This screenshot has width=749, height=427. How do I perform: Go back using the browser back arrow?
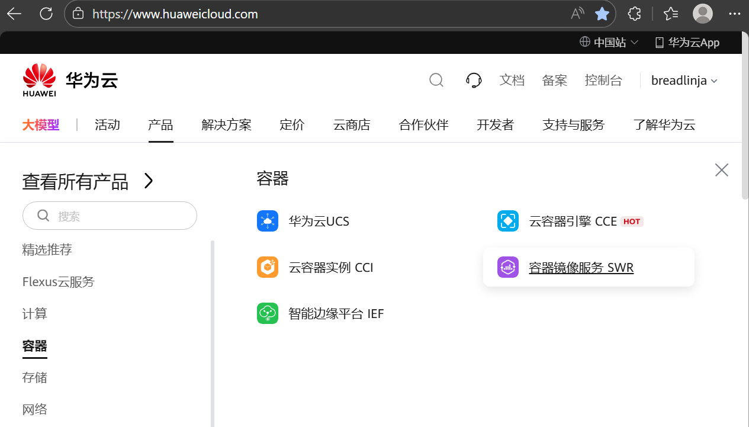coord(14,14)
